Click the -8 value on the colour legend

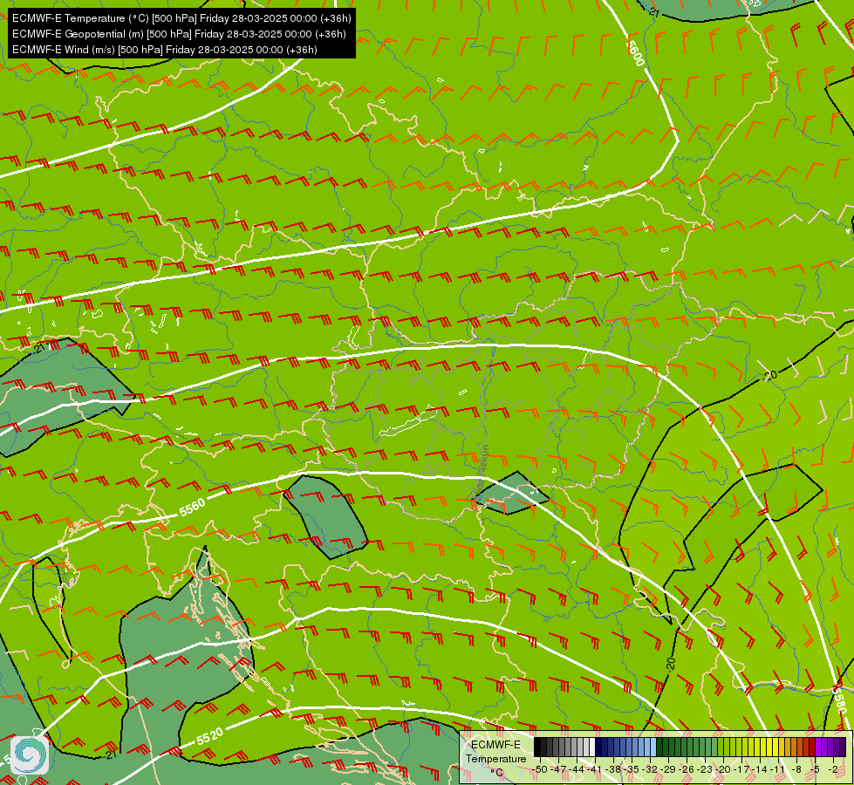[x=796, y=769]
